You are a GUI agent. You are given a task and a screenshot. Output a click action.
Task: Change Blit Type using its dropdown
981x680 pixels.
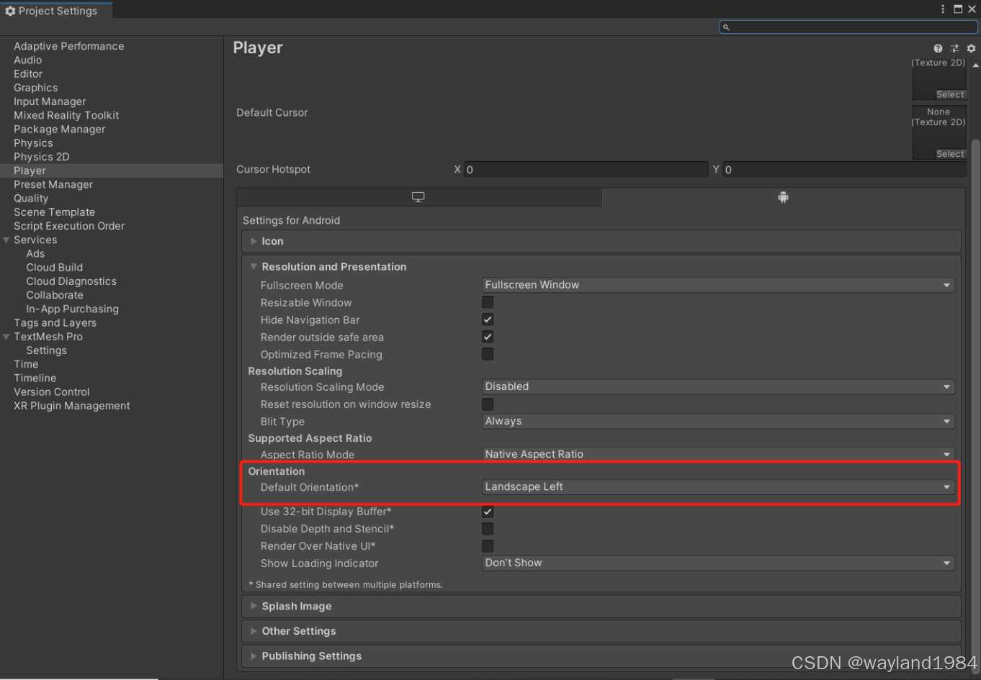click(717, 421)
